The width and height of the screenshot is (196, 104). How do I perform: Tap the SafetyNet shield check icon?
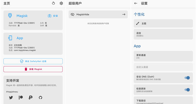point(22,61)
